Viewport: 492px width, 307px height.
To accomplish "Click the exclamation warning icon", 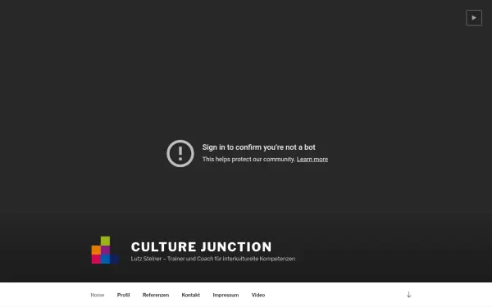I will tap(180, 154).
